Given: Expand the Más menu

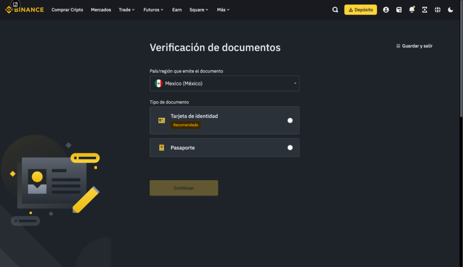Looking at the screenshot, I should (x=223, y=10).
